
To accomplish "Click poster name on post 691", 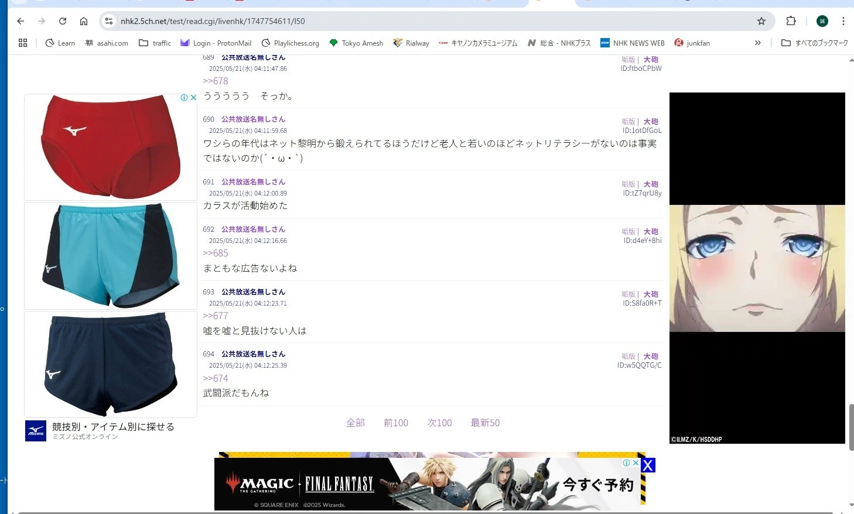I will pos(253,182).
